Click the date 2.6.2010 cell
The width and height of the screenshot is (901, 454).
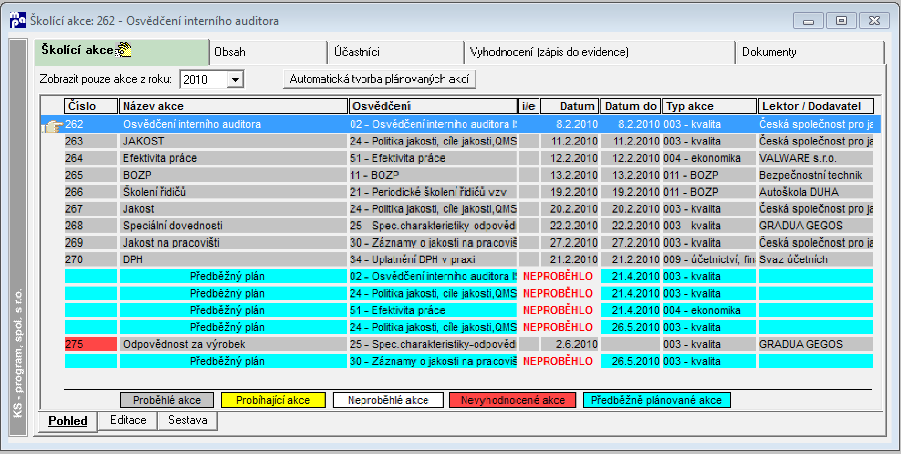click(570, 344)
